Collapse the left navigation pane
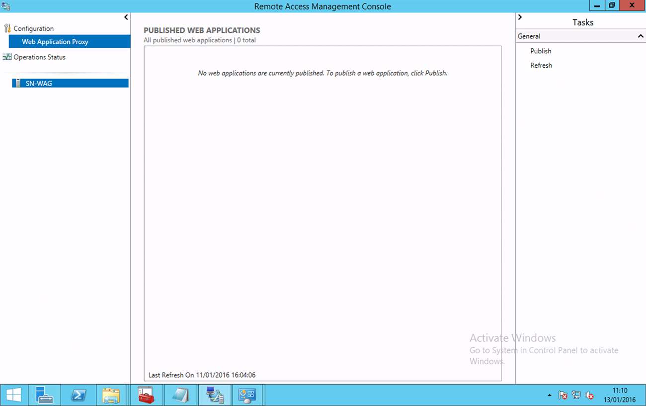646x406 pixels. click(x=126, y=17)
